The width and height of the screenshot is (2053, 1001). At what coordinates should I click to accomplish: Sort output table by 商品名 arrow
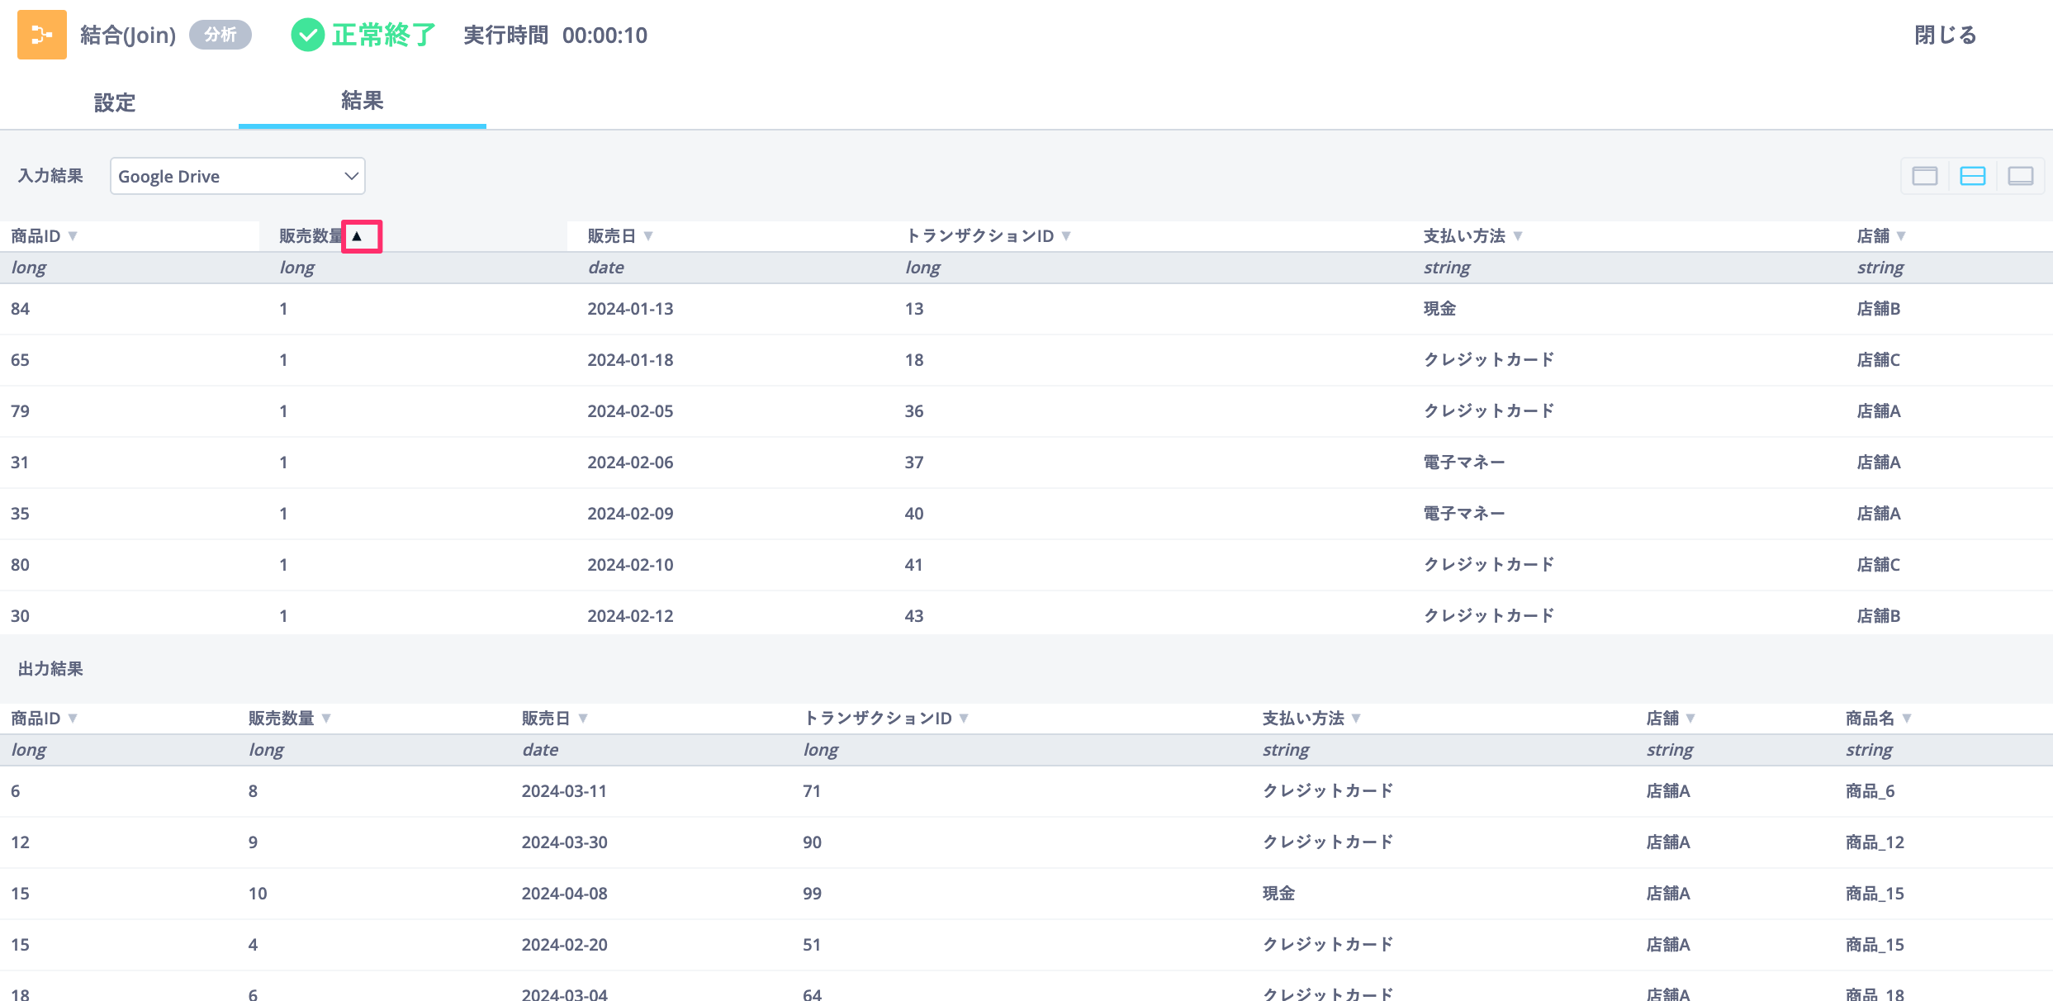click(1907, 719)
